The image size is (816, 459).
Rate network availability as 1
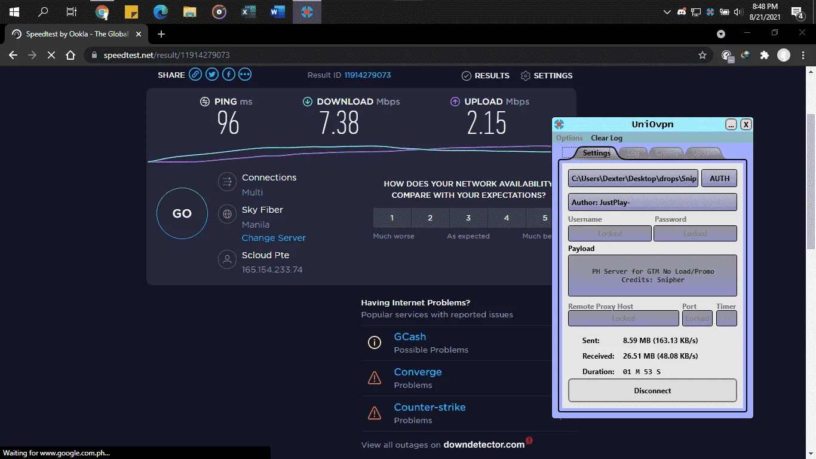click(392, 218)
